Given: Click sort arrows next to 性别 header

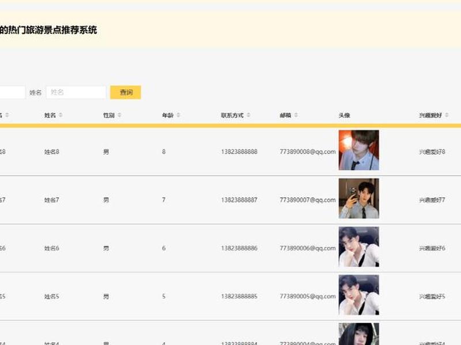Looking at the screenshot, I should click(119, 115).
